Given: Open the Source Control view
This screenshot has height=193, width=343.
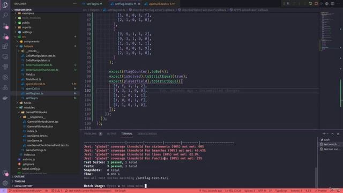Looking at the screenshot, I should click(x=5, y=26).
